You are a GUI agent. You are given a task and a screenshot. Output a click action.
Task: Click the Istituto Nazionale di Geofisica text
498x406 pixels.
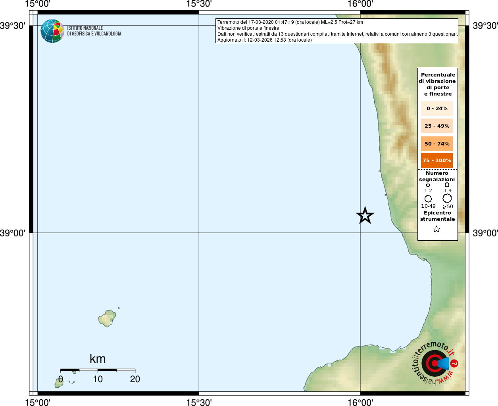94,31
